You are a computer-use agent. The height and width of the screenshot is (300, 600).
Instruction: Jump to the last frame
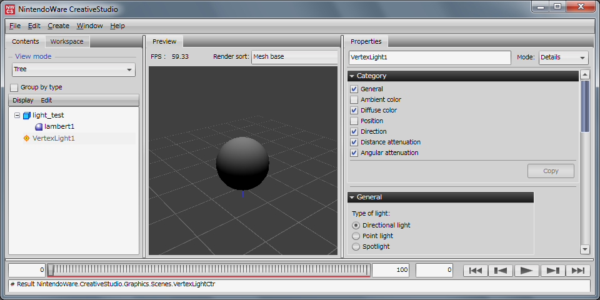click(x=577, y=271)
